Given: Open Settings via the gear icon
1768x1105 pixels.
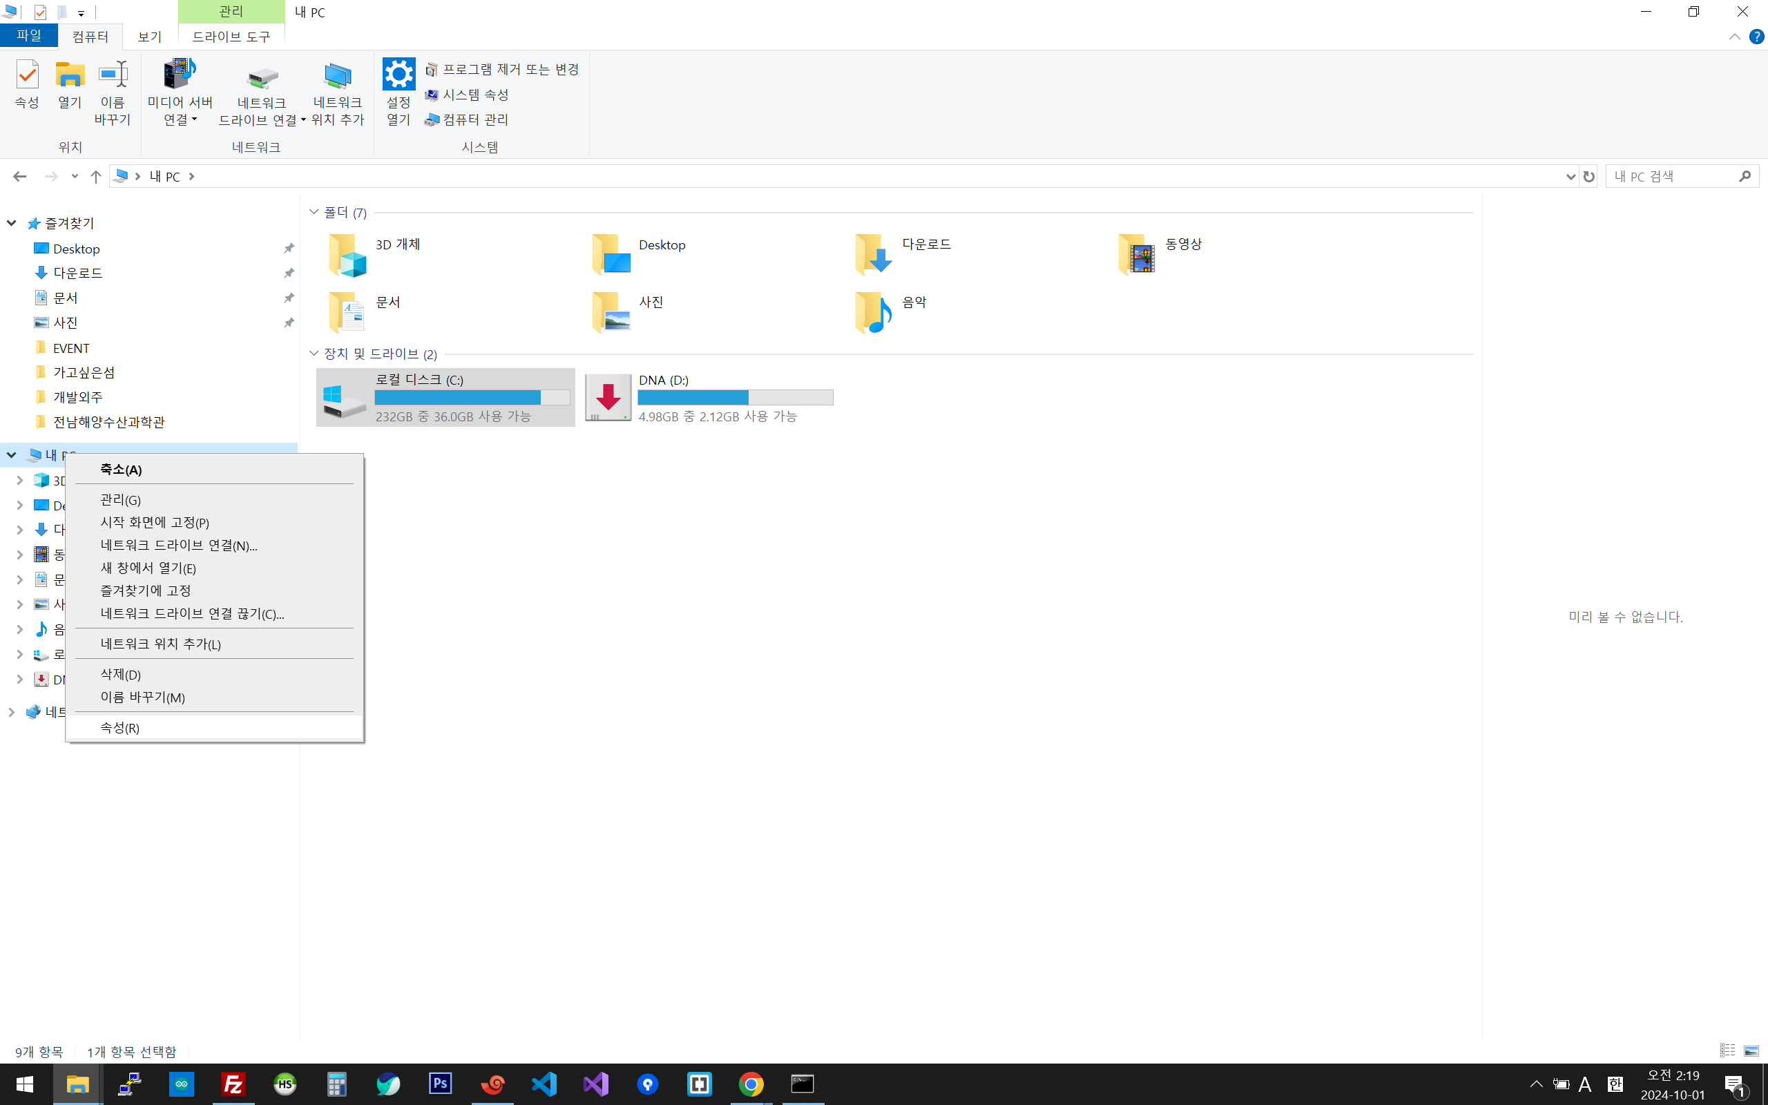Looking at the screenshot, I should point(398,75).
